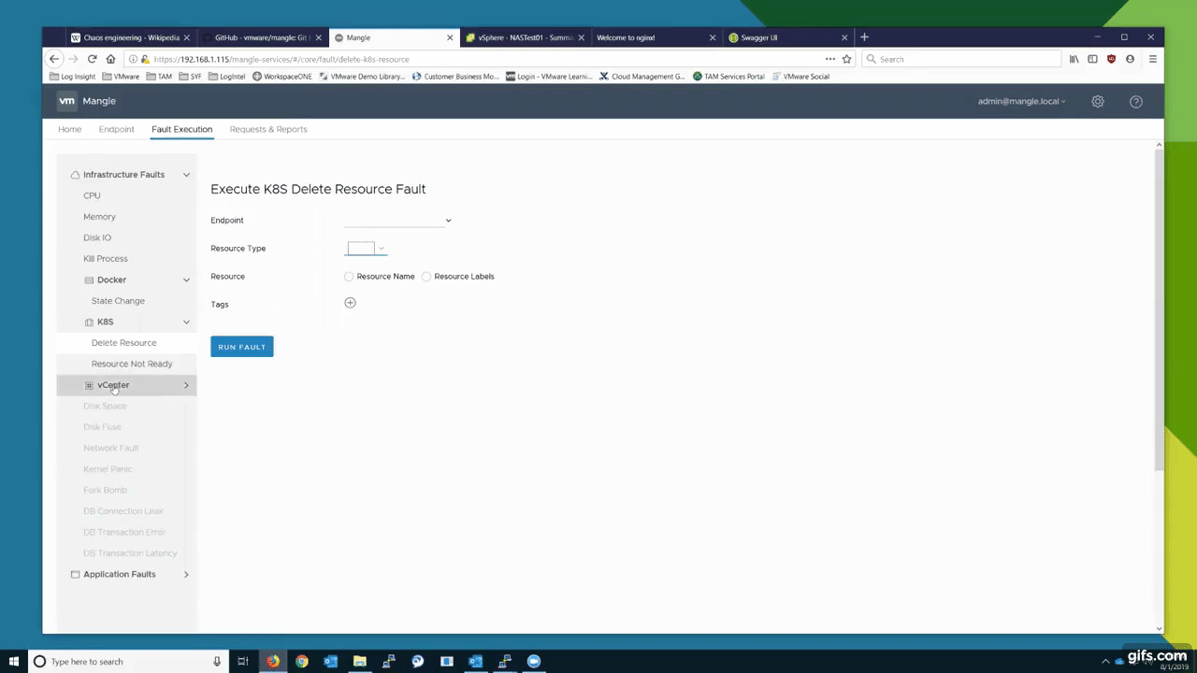Image resolution: width=1197 pixels, height=673 pixels.
Task: Select Delete Resource under K8S
Action: pyautogui.click(x=123, y=342)
